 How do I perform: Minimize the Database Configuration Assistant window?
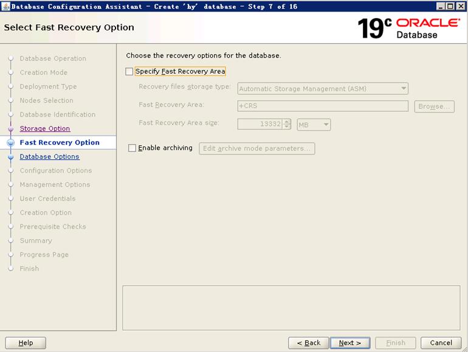pyautogui.click(x=441, y=6)
